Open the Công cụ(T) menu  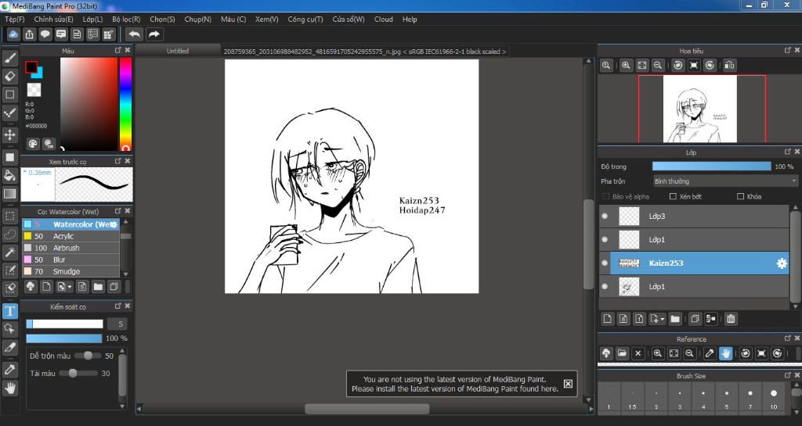point(305,19)
